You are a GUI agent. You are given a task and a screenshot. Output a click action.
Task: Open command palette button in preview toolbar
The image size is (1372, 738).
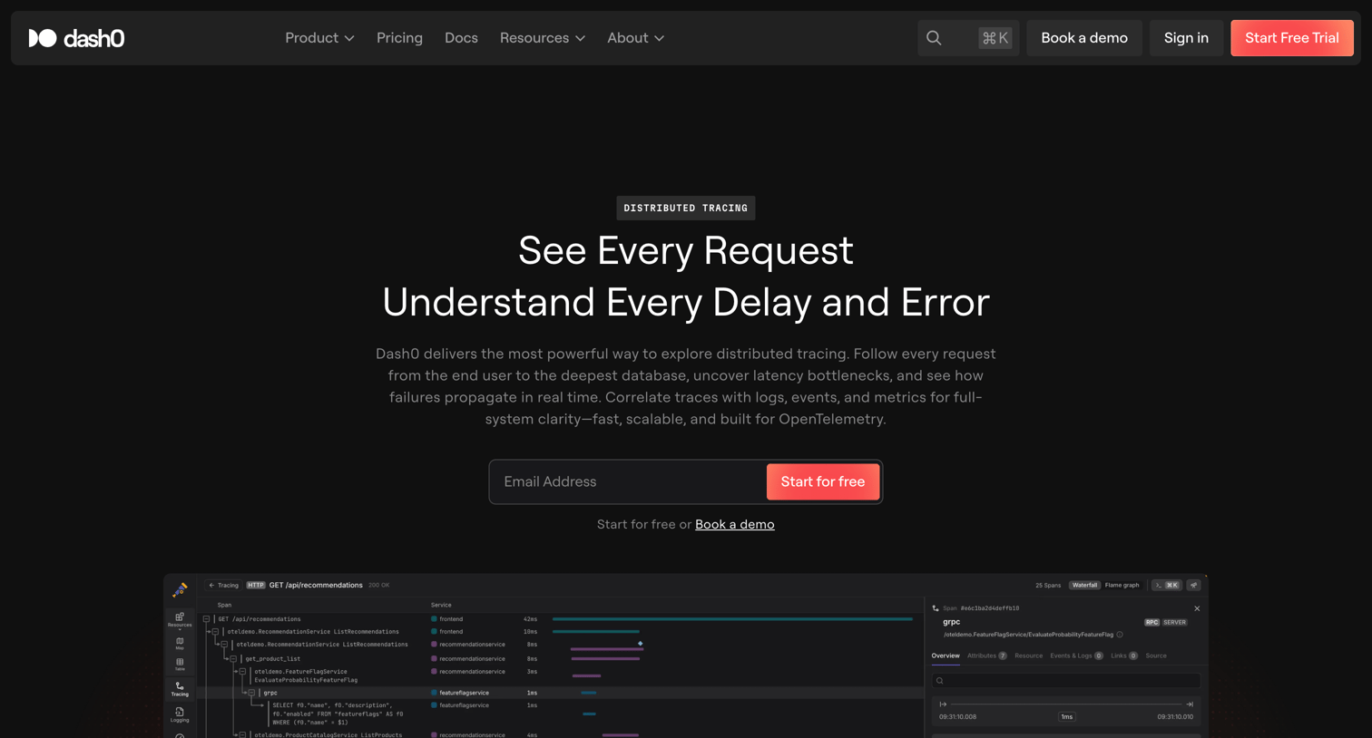1167,586
